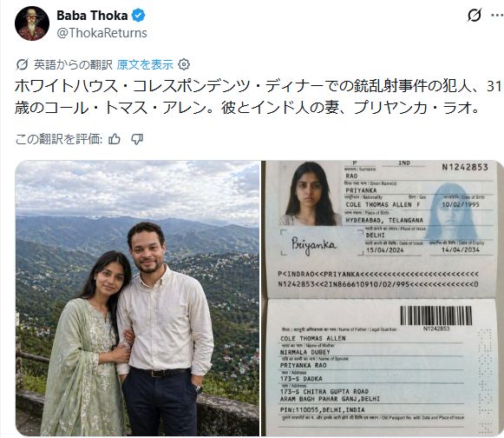
Task: Click the 英語からの翻訳 label
Action: click(73, 64)
